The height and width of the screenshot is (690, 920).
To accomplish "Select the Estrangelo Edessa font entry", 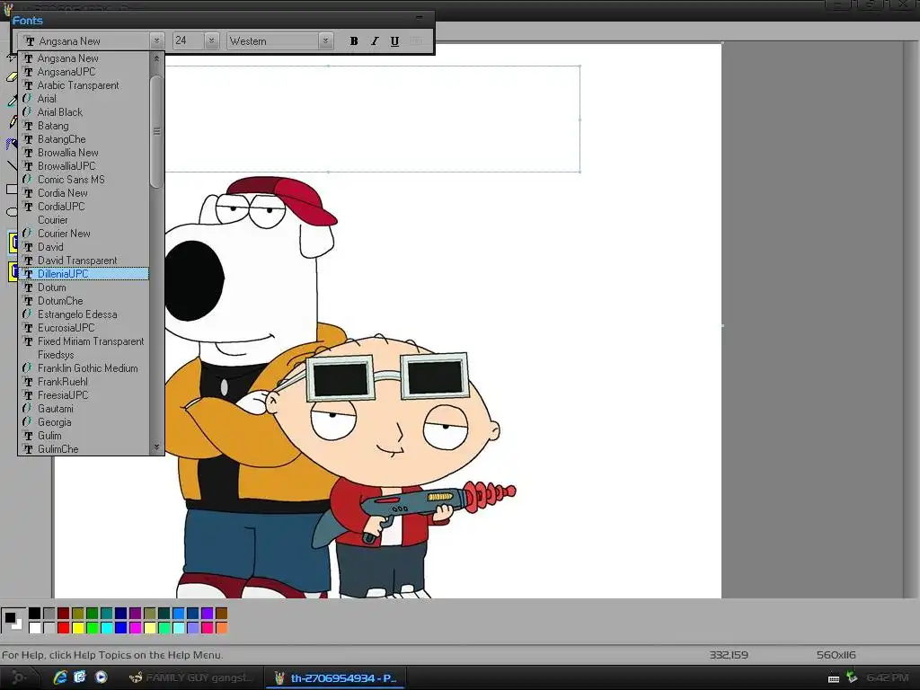I will (84, 314).
